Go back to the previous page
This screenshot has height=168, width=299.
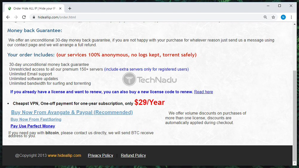click(x=8, y=17)
